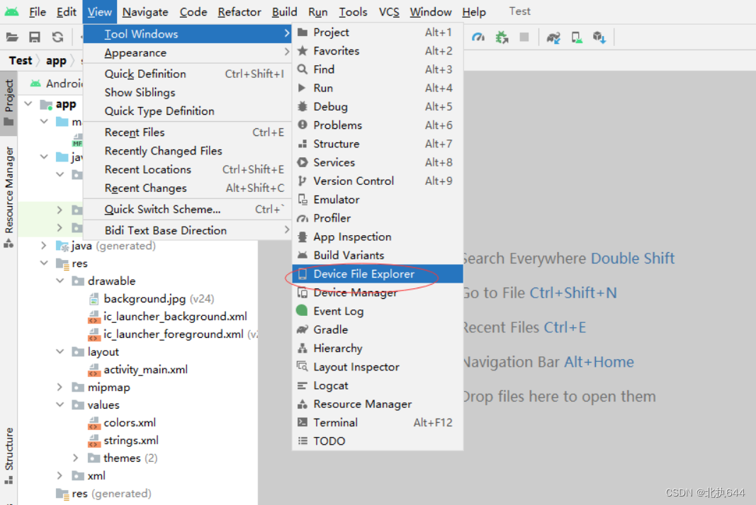Click the Device Manager toolbar icon
This screenshot has width=756, height=505.
click(x=577, y=37)
